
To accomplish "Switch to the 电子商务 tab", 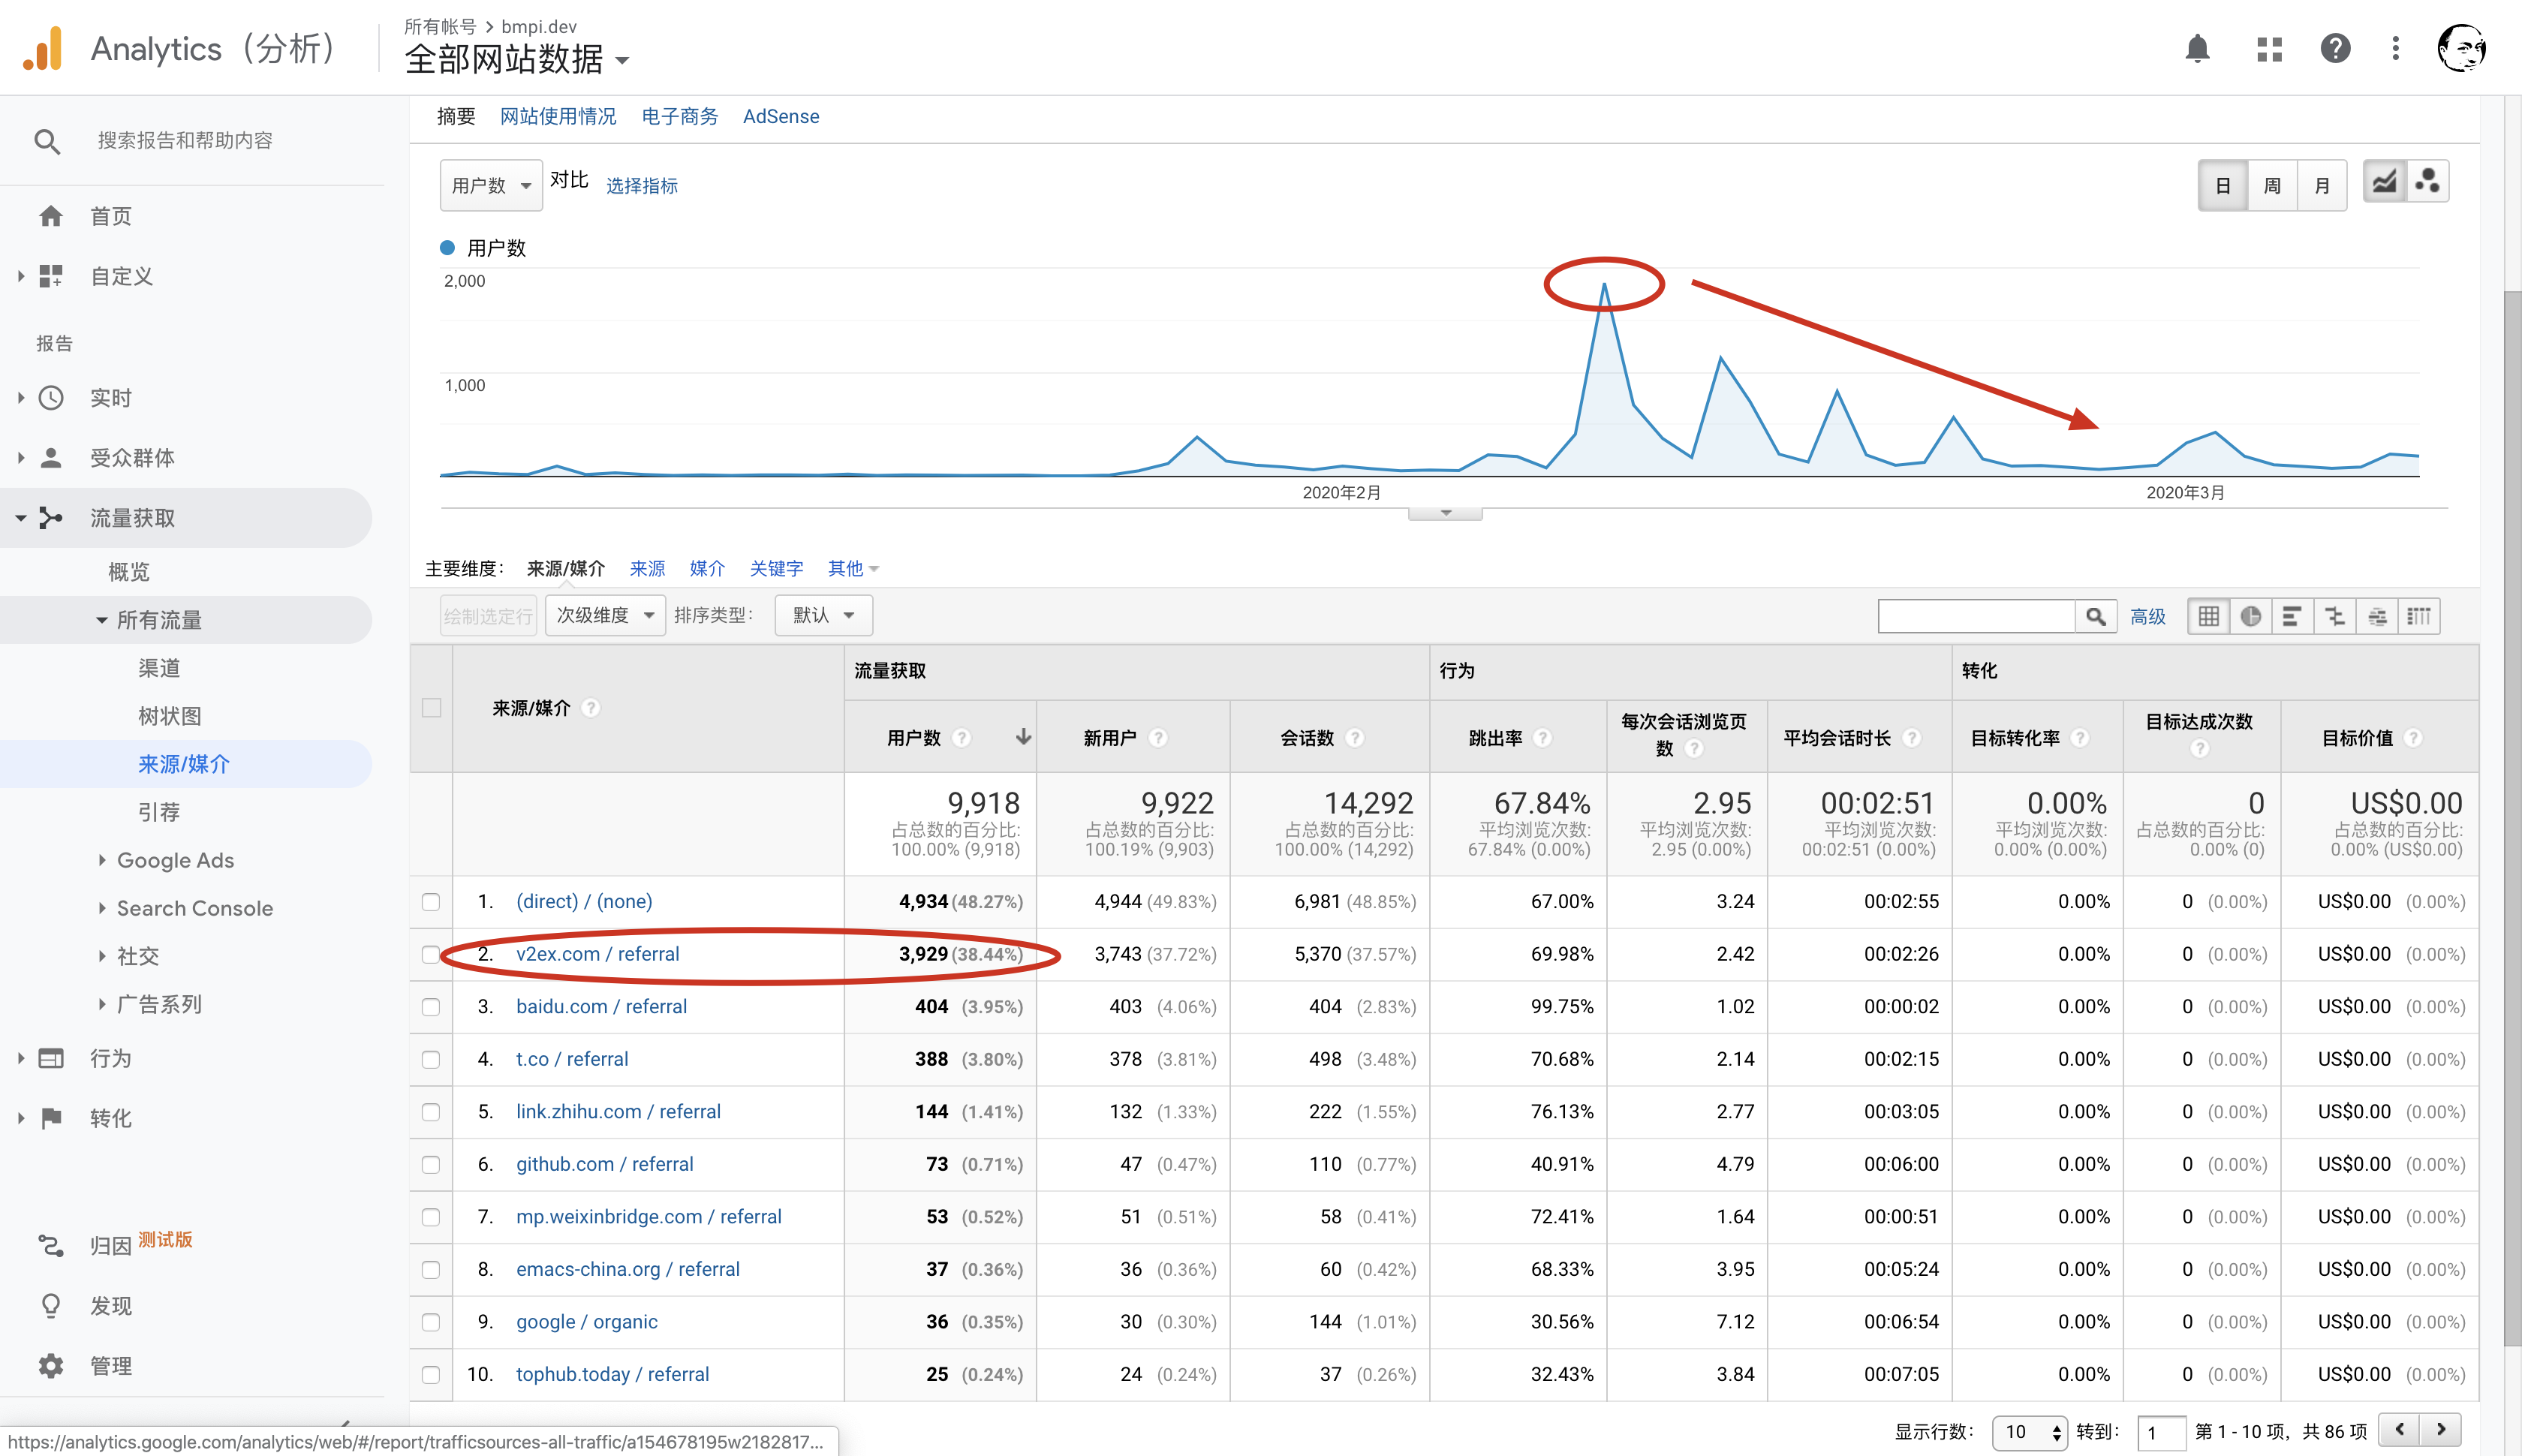I will coord(679,116).
